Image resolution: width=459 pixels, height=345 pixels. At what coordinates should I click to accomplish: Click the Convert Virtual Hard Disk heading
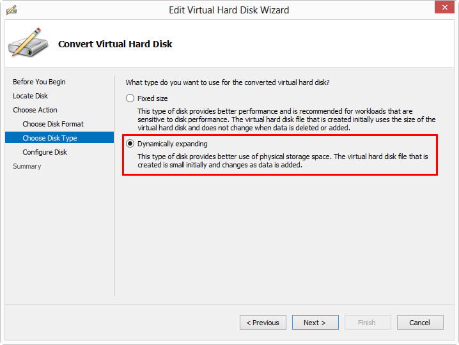pos(115,44)
